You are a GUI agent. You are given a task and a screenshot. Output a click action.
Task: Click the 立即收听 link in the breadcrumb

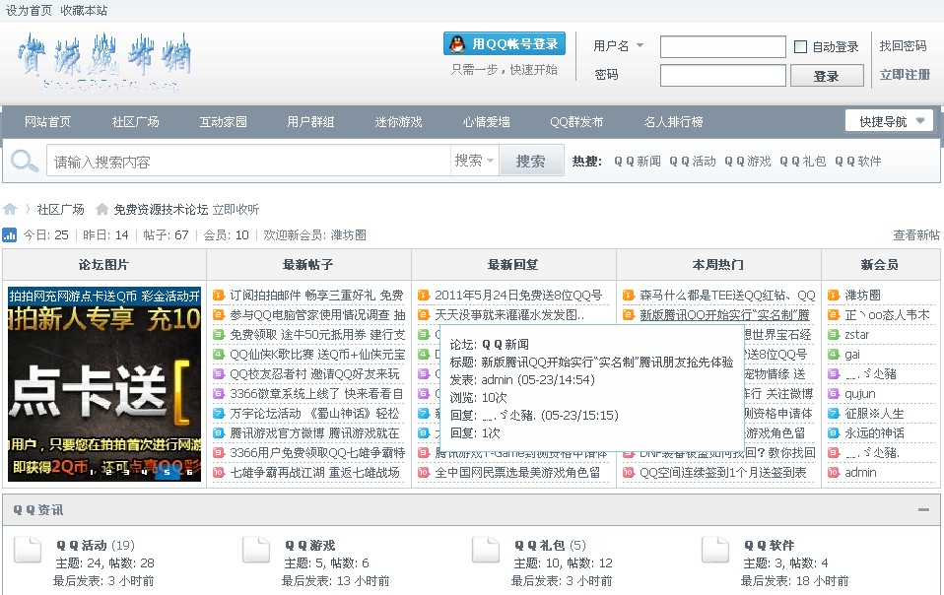(236, 210)
